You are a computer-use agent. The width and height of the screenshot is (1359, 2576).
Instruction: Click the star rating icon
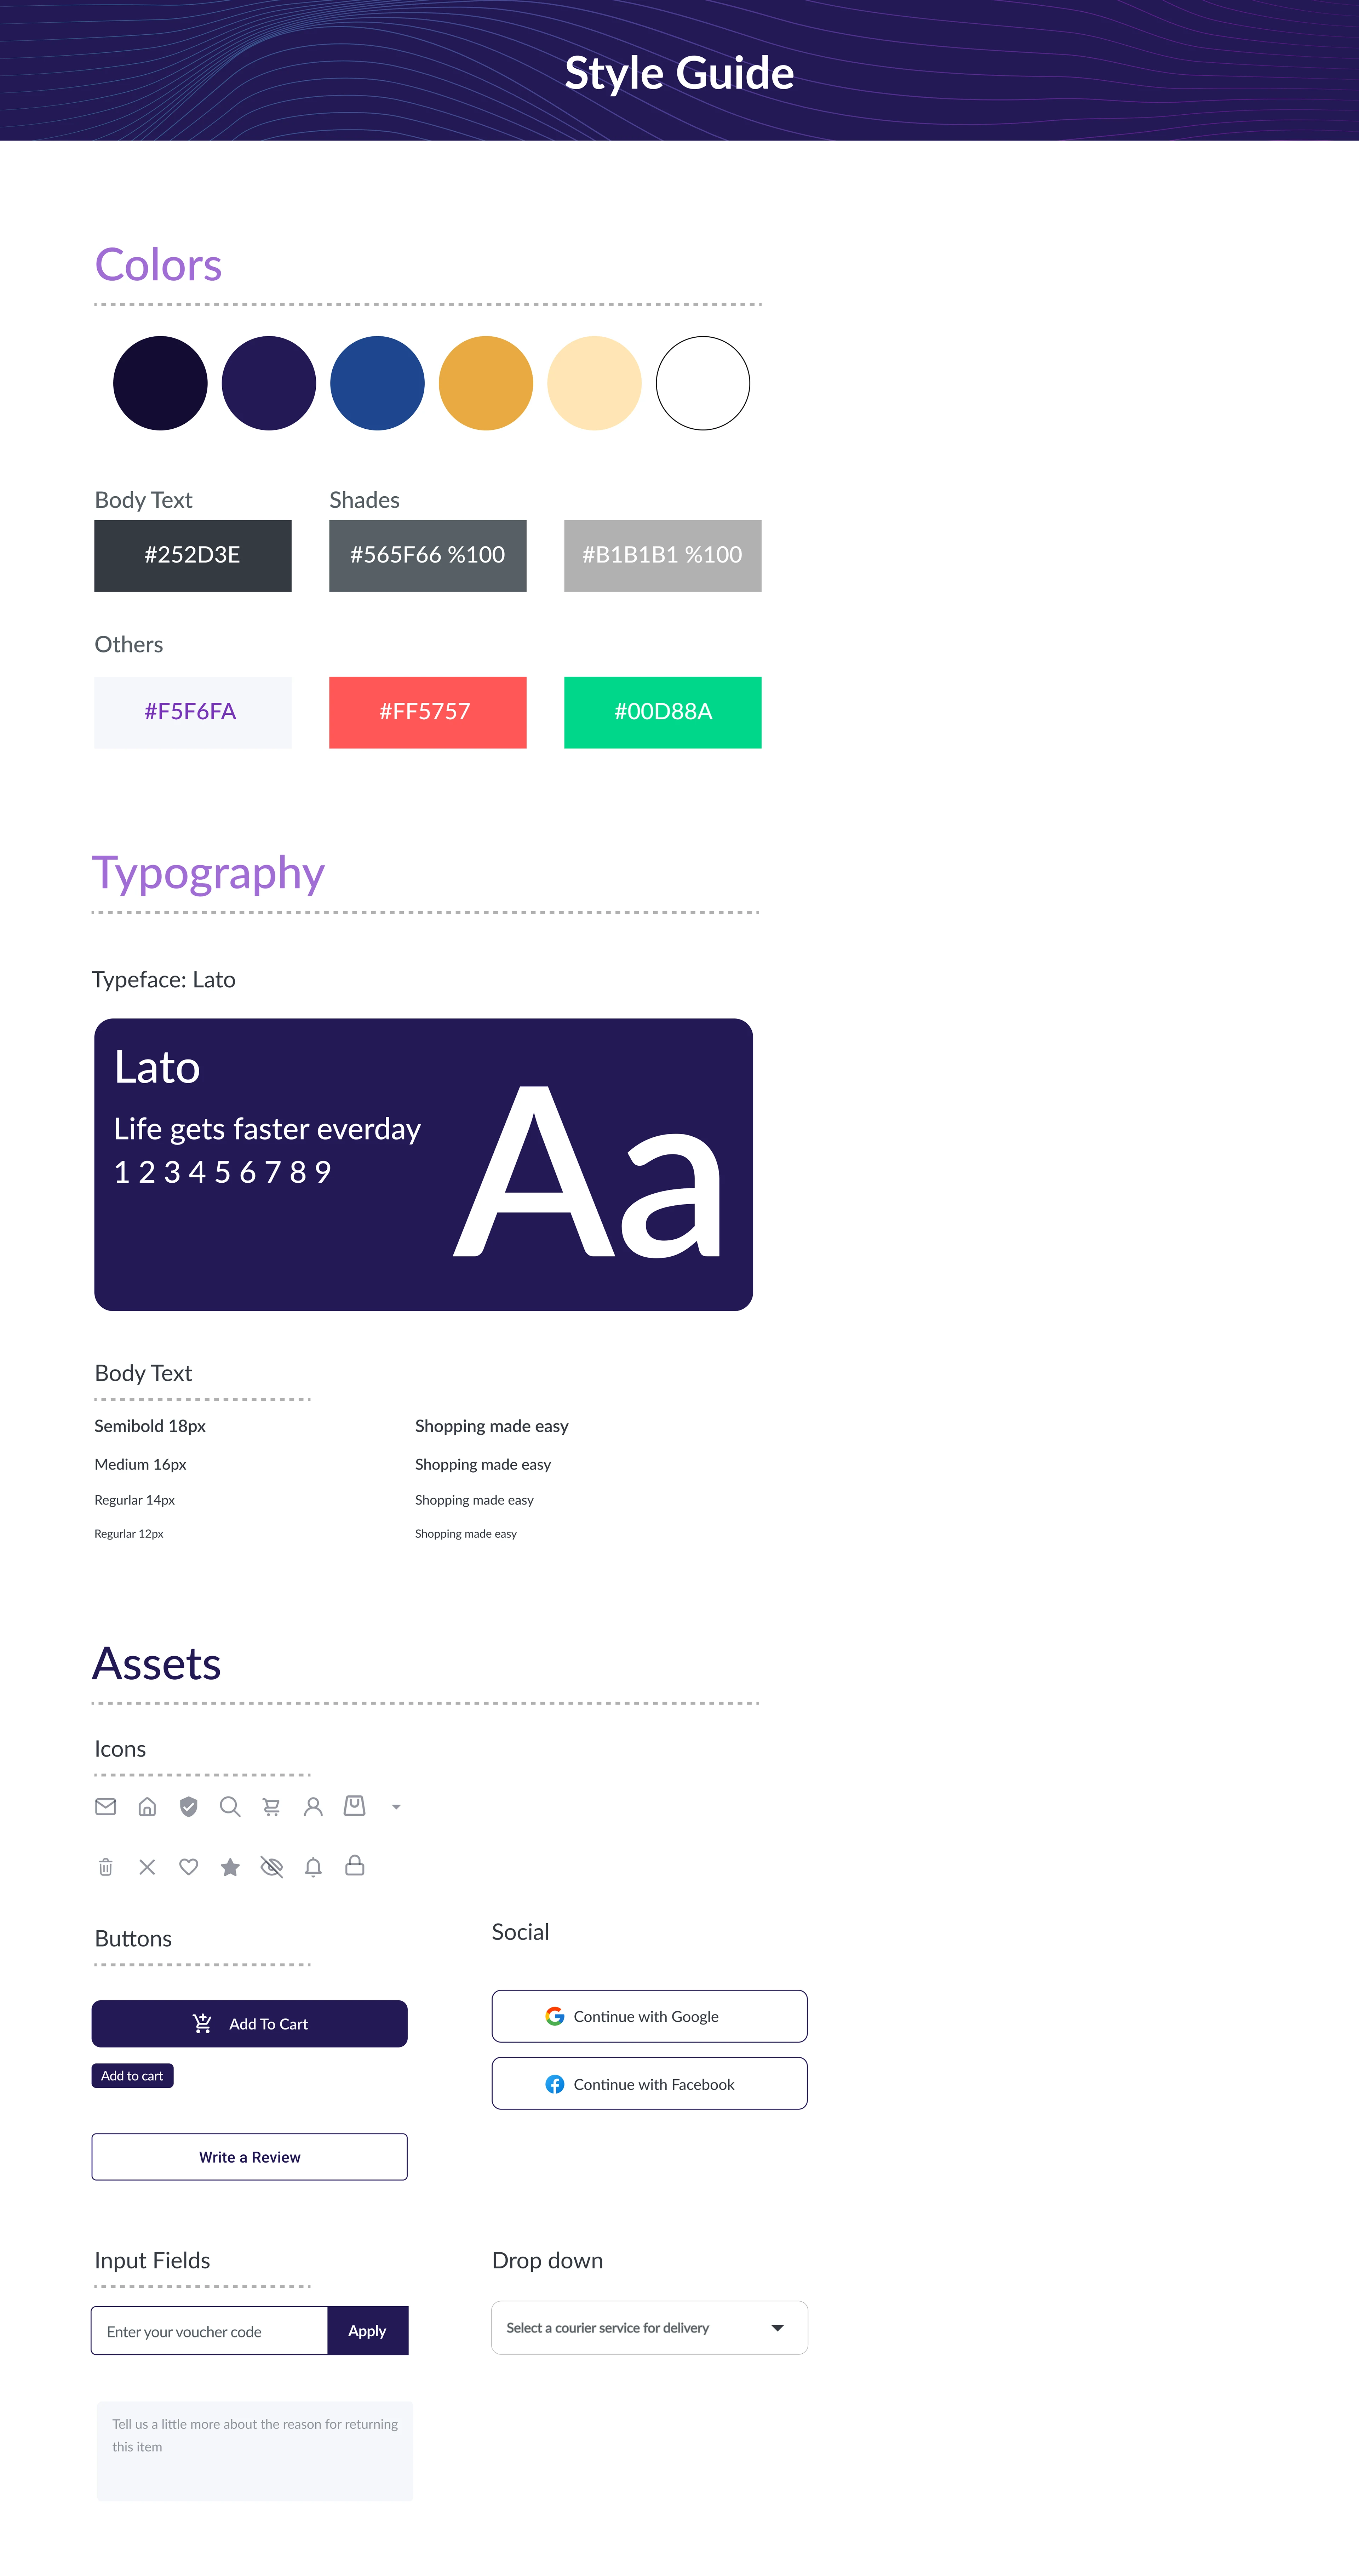pos(230,1866)
